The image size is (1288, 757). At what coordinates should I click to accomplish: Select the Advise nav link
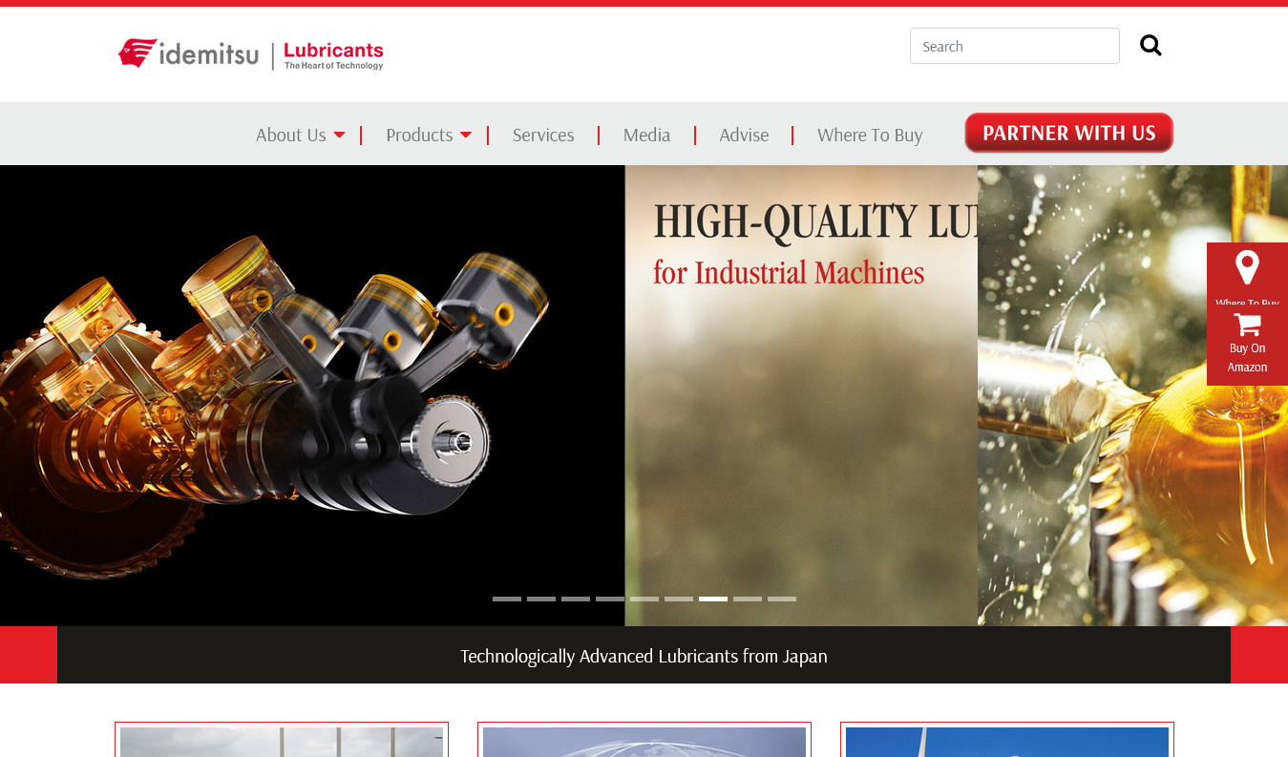click(744, 136)
